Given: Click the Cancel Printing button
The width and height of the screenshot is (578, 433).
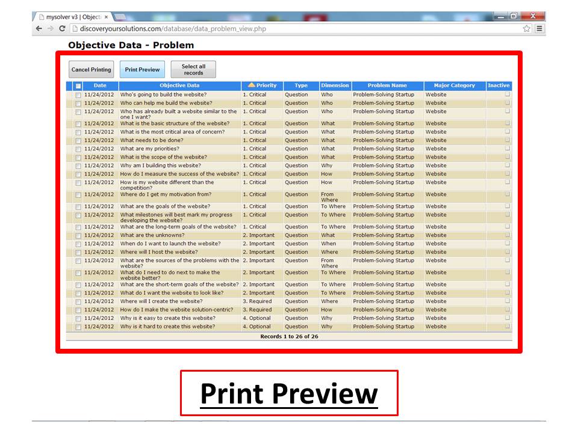Looking at the screenshot, I should point(91,69).
